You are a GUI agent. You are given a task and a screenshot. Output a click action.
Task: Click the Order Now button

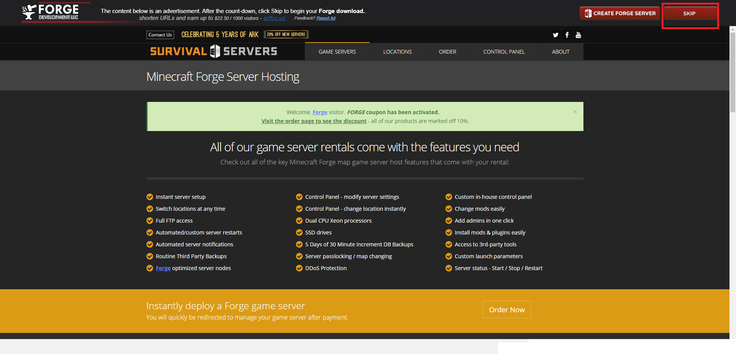pos(507,310)
